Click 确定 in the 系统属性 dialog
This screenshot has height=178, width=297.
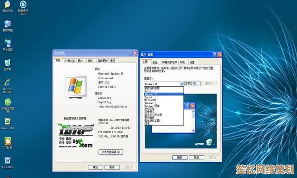click(95, 167)
